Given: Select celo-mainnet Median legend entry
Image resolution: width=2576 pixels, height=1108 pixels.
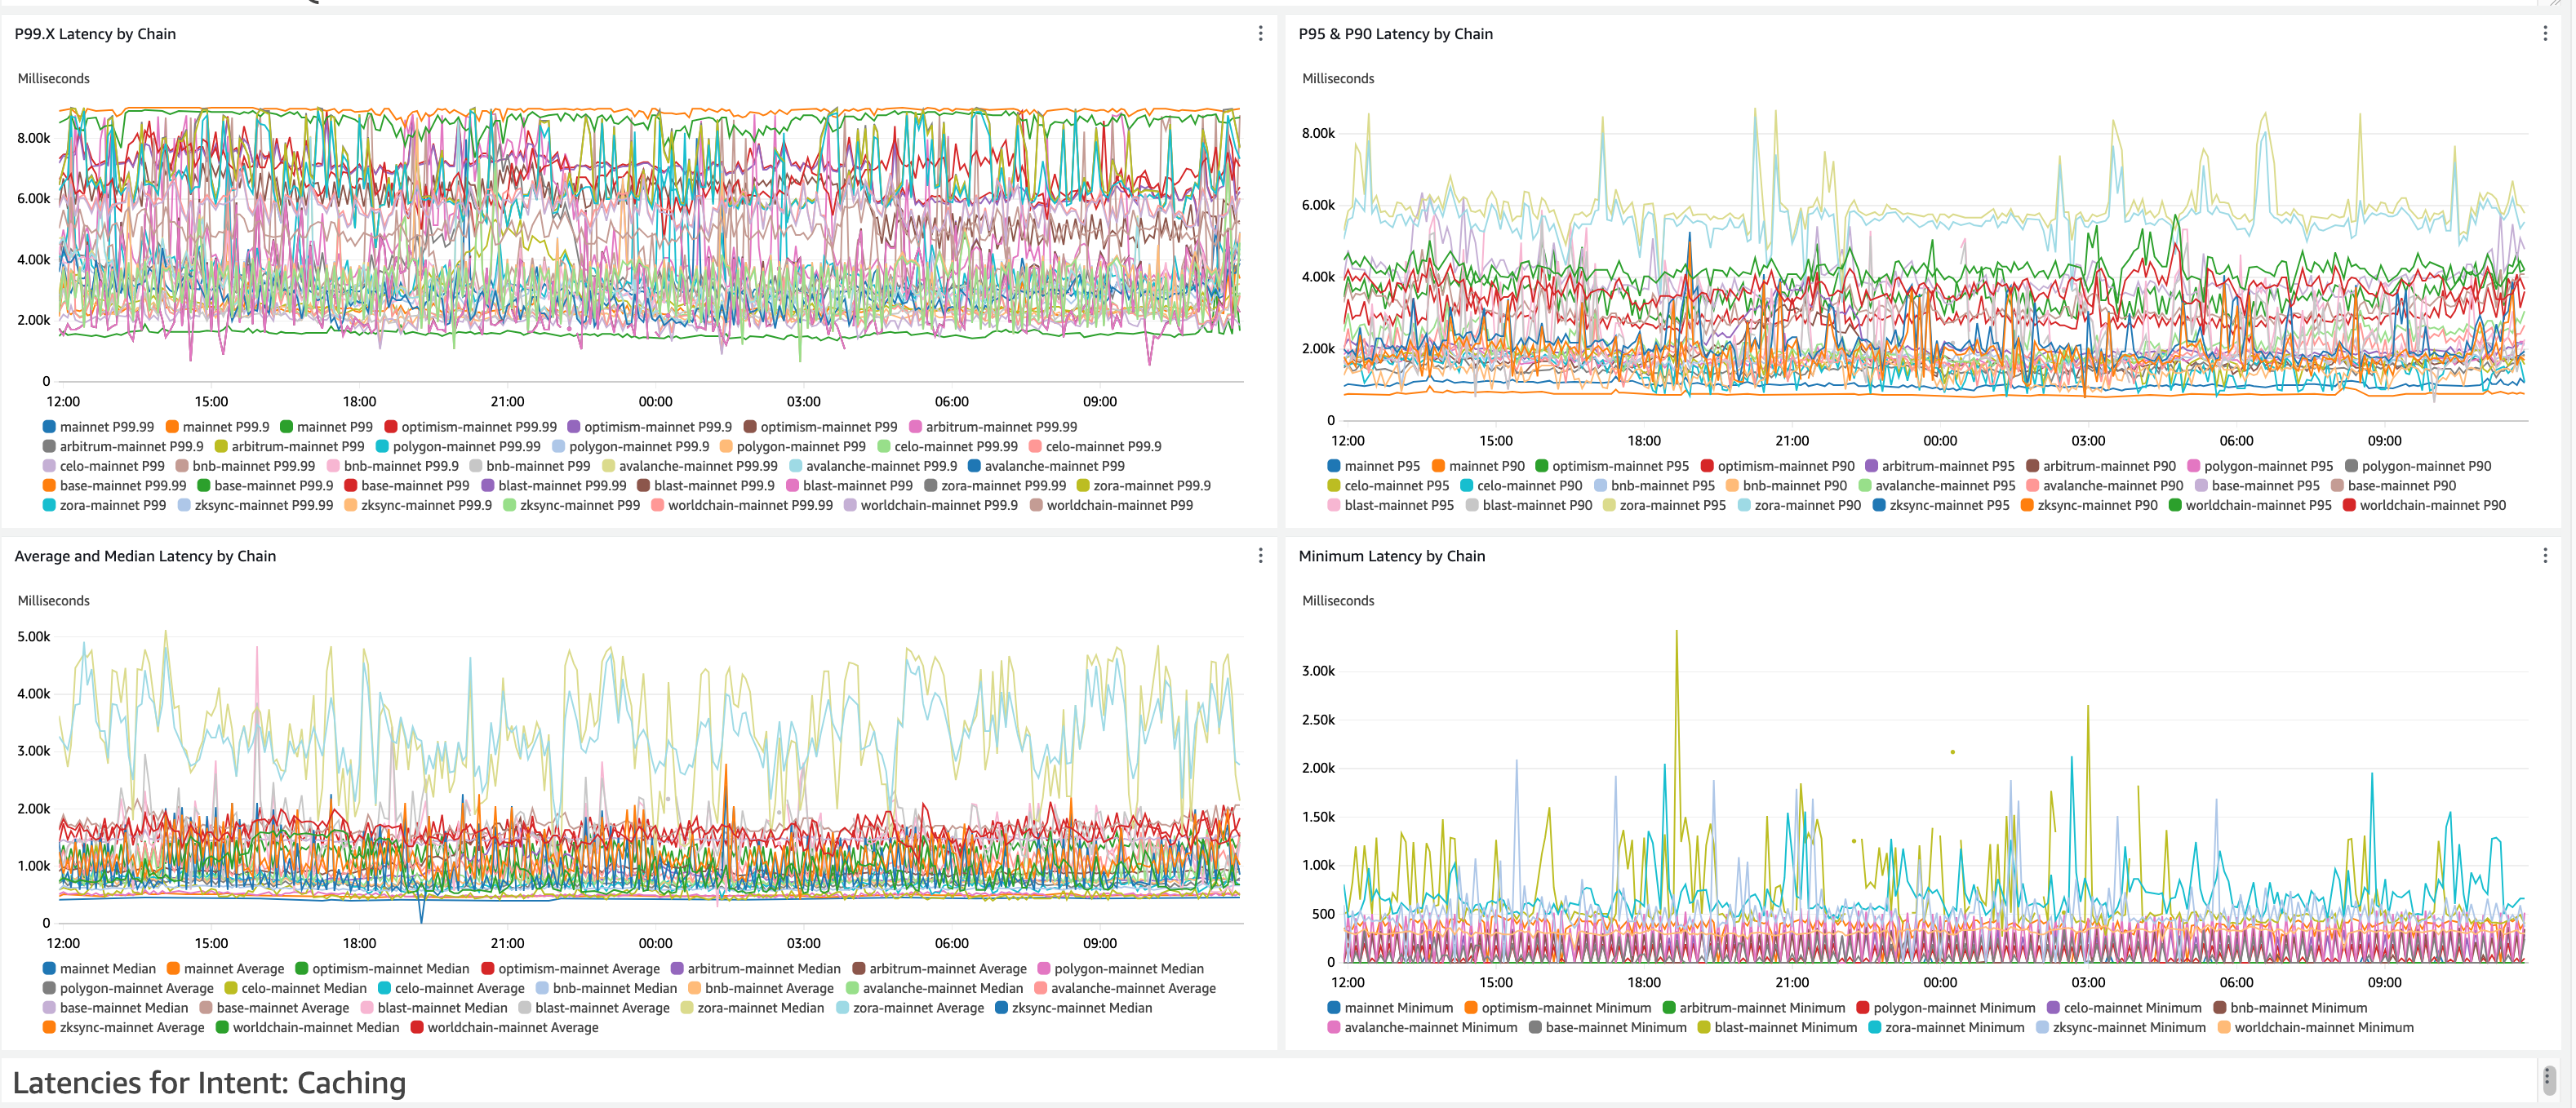Looking at the screenshot, I should pyautogui.click(x=295, y=989).
